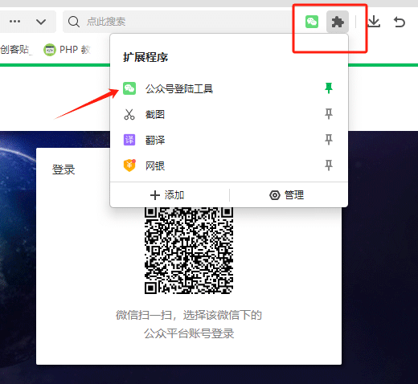
Task: Select the 网银 extension entry
Action: click(x=229, y=165)
